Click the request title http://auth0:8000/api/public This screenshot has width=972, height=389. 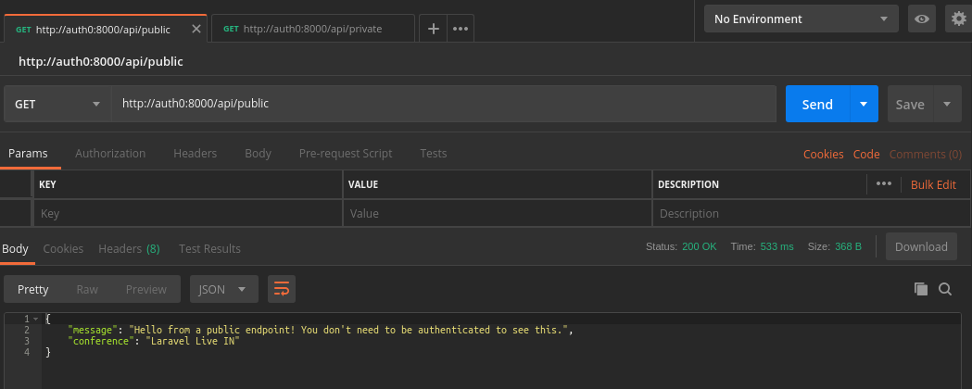100,61
